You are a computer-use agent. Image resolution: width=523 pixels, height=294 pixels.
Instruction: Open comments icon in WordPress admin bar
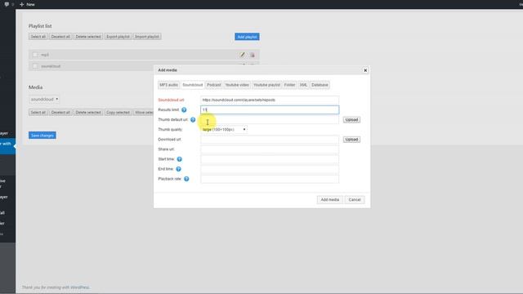(x=7, y=4)
